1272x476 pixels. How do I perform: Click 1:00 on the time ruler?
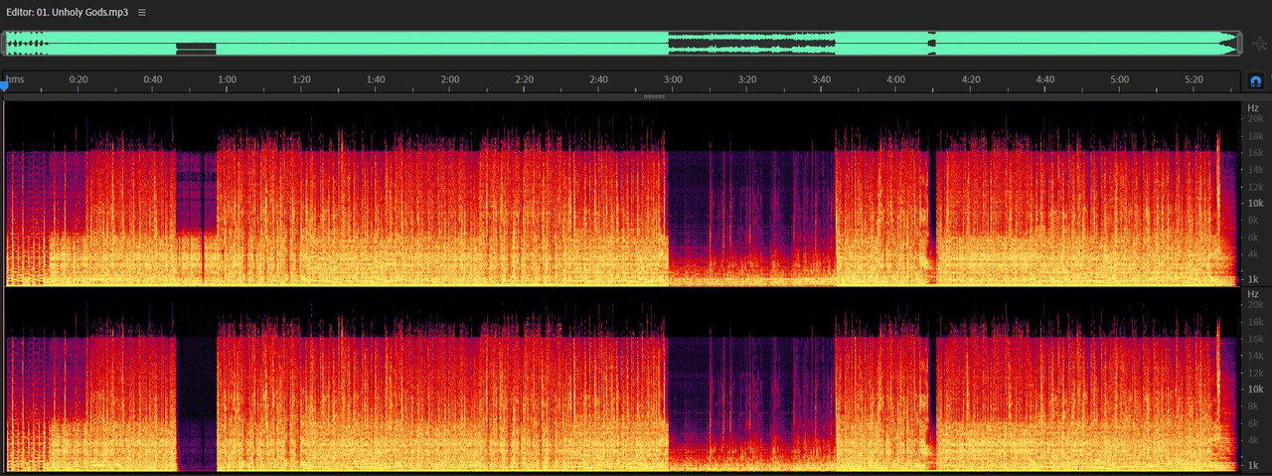tap(228, 79)
